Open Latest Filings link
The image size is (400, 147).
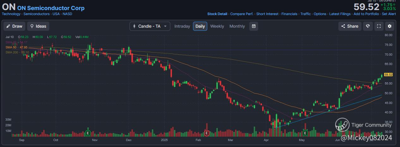340,14
